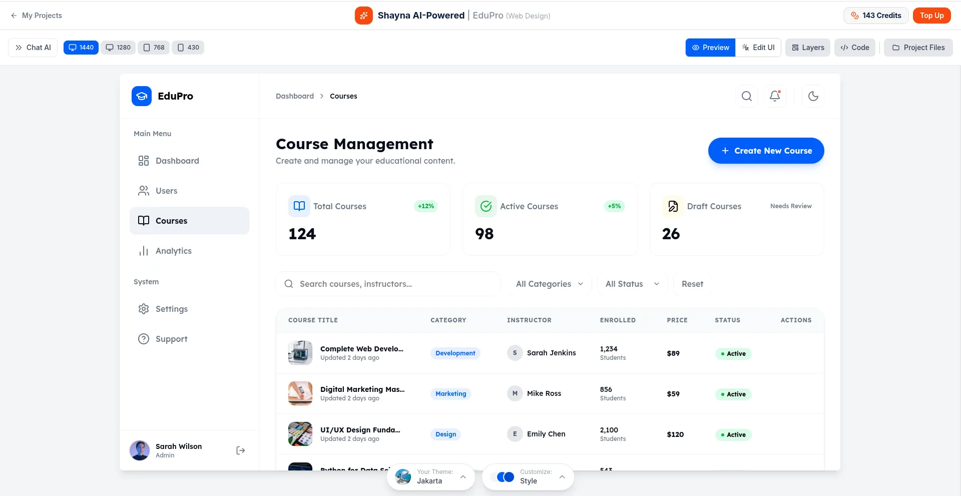Expand the Your Theme Jakarta selector

pyautogui.click(x=431, y=477)
